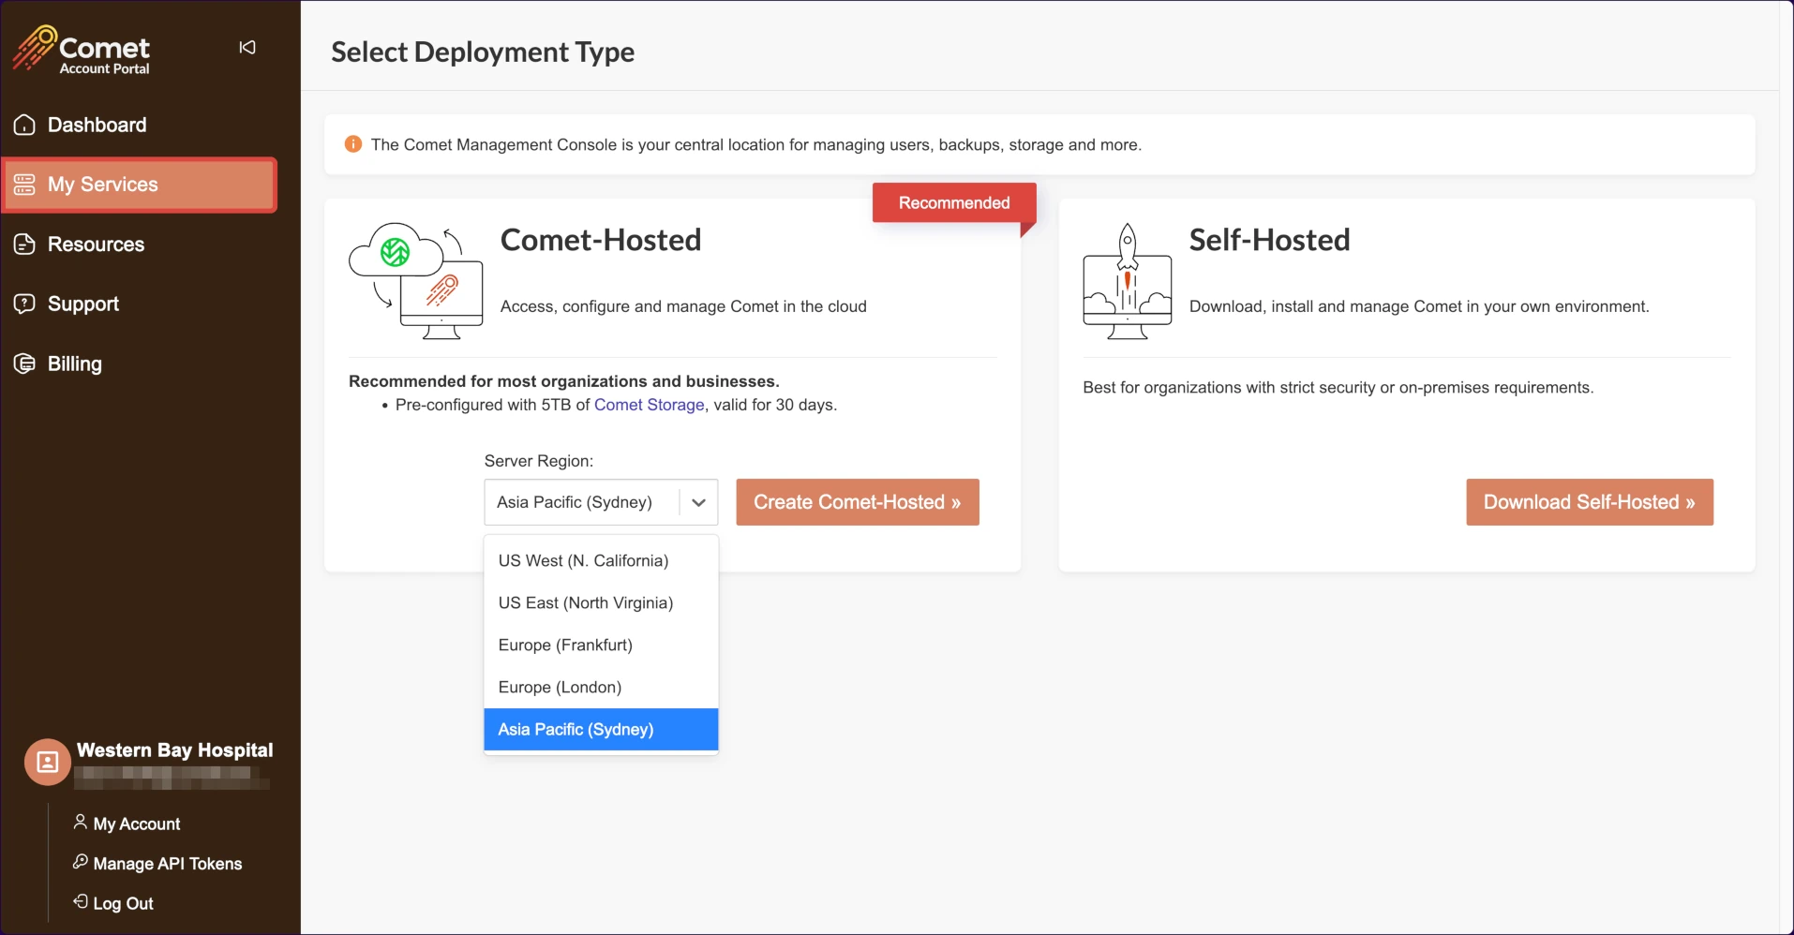This screenshot has width=1794, height=935.
Task: Choose Europe (Frankfurt) region
Action: pos(601,645)
